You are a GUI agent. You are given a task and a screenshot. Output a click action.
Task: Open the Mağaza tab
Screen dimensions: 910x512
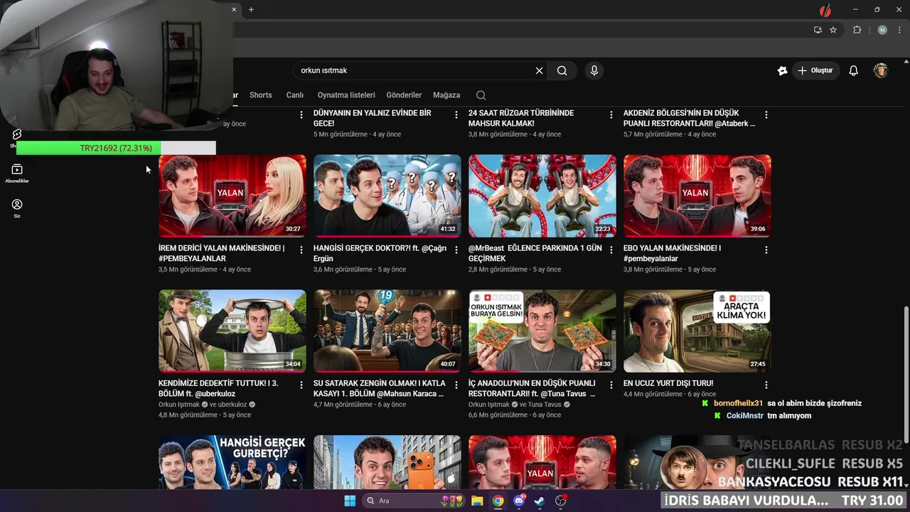click(446, 95)
